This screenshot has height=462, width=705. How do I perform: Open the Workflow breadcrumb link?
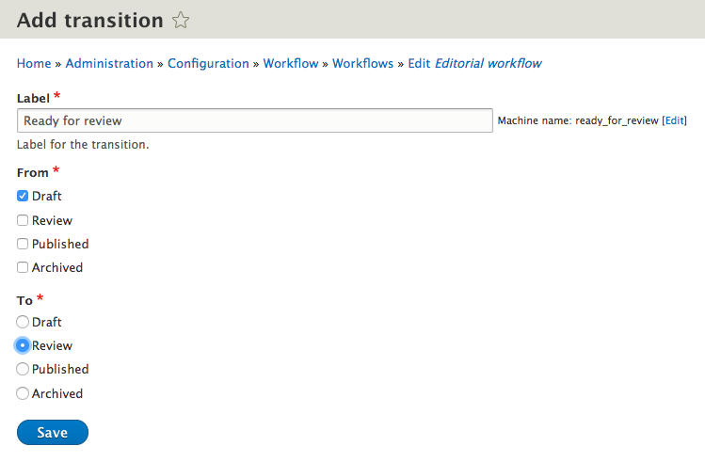tap(291, 63)
